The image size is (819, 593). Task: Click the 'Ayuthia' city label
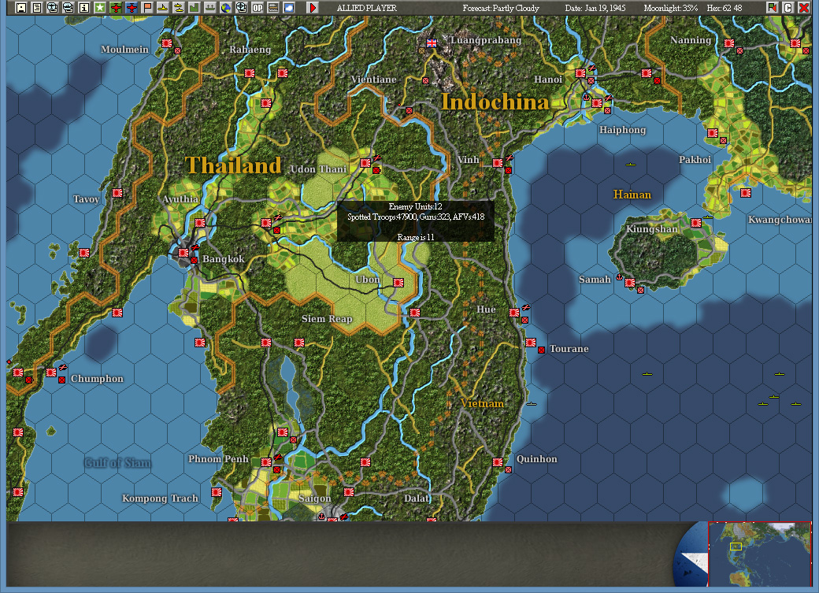click(180, 199)
